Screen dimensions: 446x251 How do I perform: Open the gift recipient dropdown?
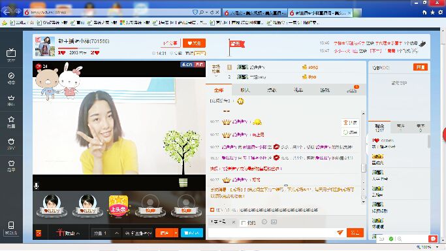point(138,233)
